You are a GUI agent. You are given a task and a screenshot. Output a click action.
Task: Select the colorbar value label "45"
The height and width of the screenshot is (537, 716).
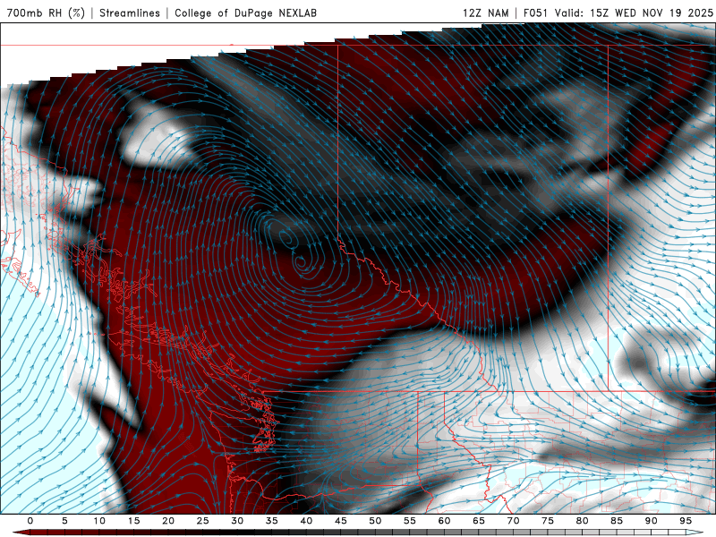click(341, 521)
